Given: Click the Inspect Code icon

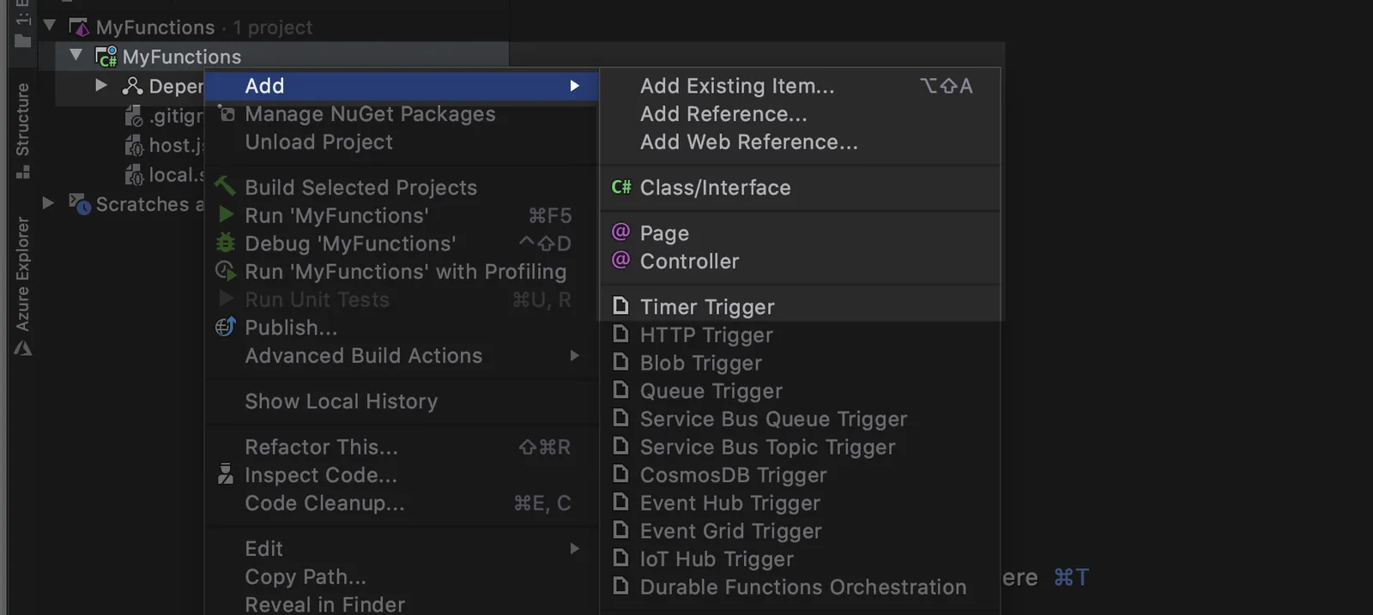Looking at the screenshot, I should coord(226,473).
